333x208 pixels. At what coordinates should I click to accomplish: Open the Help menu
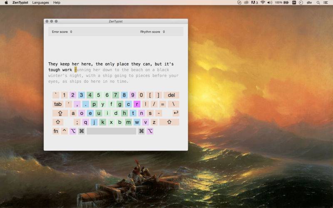pyautogui.click(x=57, y=2)
